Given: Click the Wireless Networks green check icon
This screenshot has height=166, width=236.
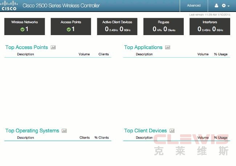Looking at the screenshot, I should pos(23,29).
